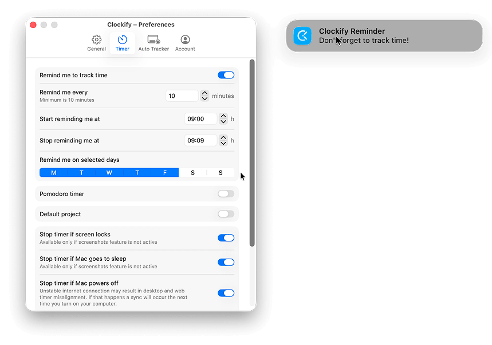
Task: Toggle Stop timer if screen locks
Action: point(226,238)
